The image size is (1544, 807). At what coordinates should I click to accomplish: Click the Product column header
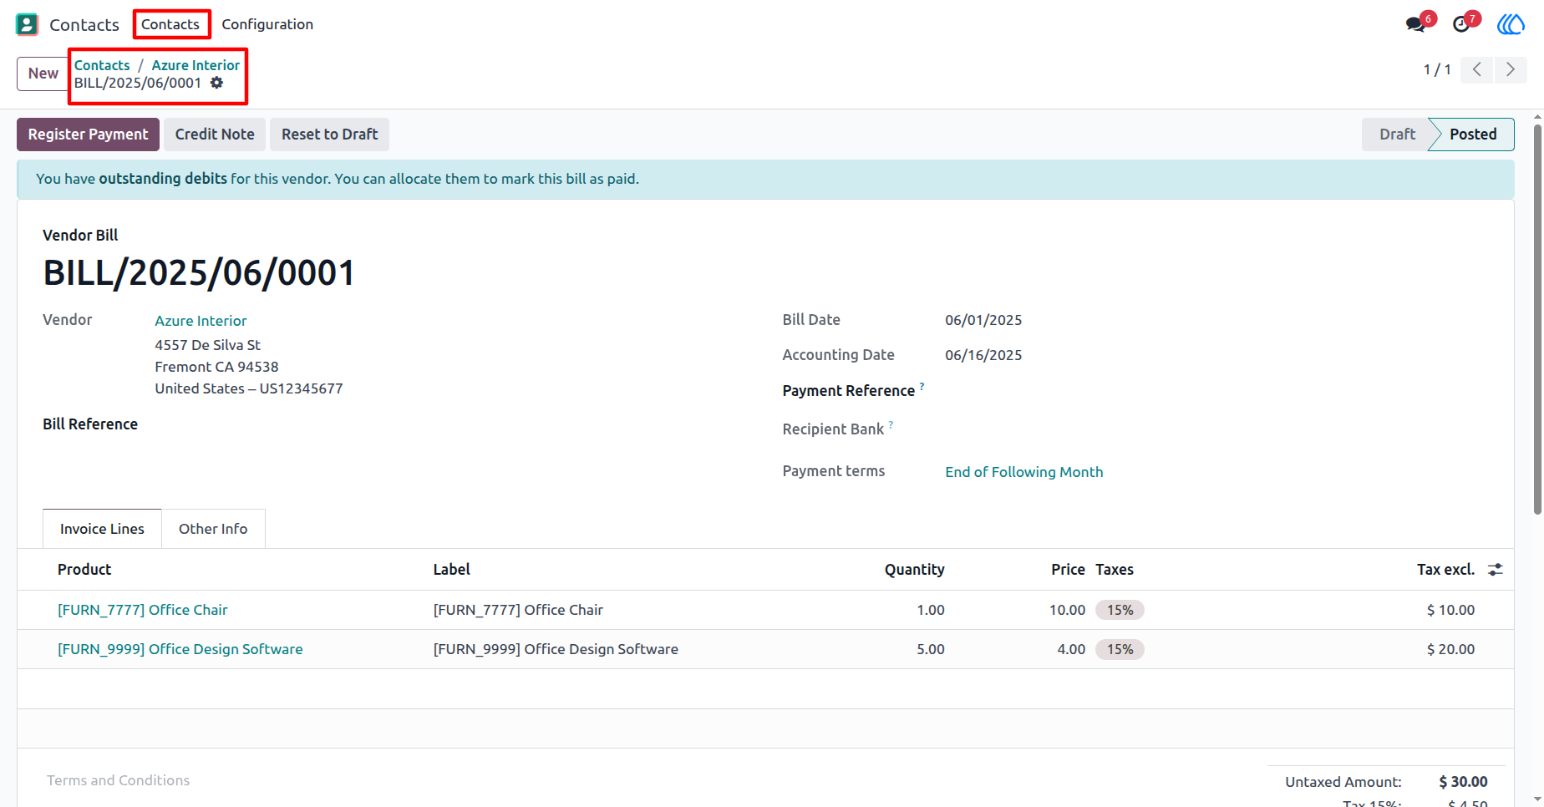tap(84, 569)
